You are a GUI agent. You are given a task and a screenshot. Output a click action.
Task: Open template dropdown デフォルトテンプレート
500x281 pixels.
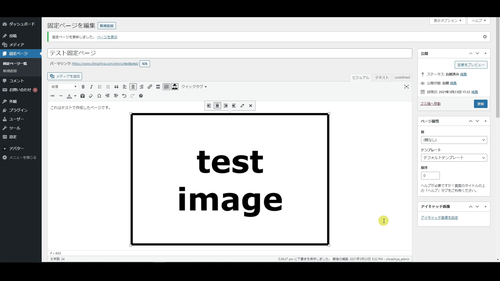tap(454, 158)
